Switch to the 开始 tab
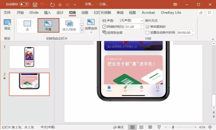Screen dimensions: 216x130 pyautogui.click(x=20, y=13)
